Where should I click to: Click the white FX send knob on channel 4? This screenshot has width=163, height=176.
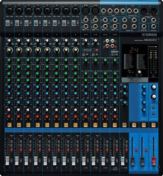coord(37,110)
